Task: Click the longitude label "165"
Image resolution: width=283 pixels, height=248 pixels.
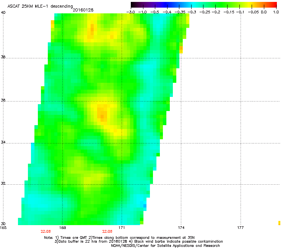Action: 3,228
